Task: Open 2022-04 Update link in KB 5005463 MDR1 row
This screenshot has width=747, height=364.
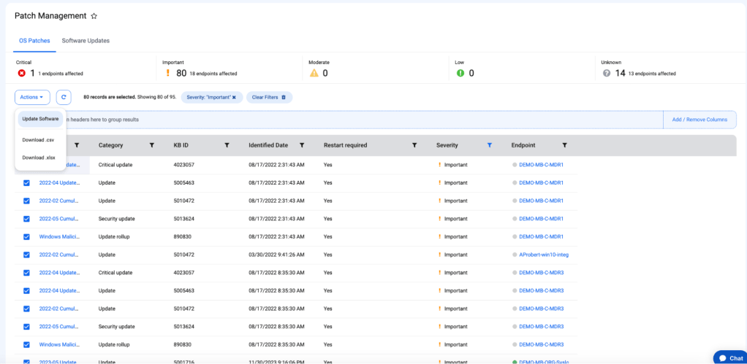Action: pos(59,183)
